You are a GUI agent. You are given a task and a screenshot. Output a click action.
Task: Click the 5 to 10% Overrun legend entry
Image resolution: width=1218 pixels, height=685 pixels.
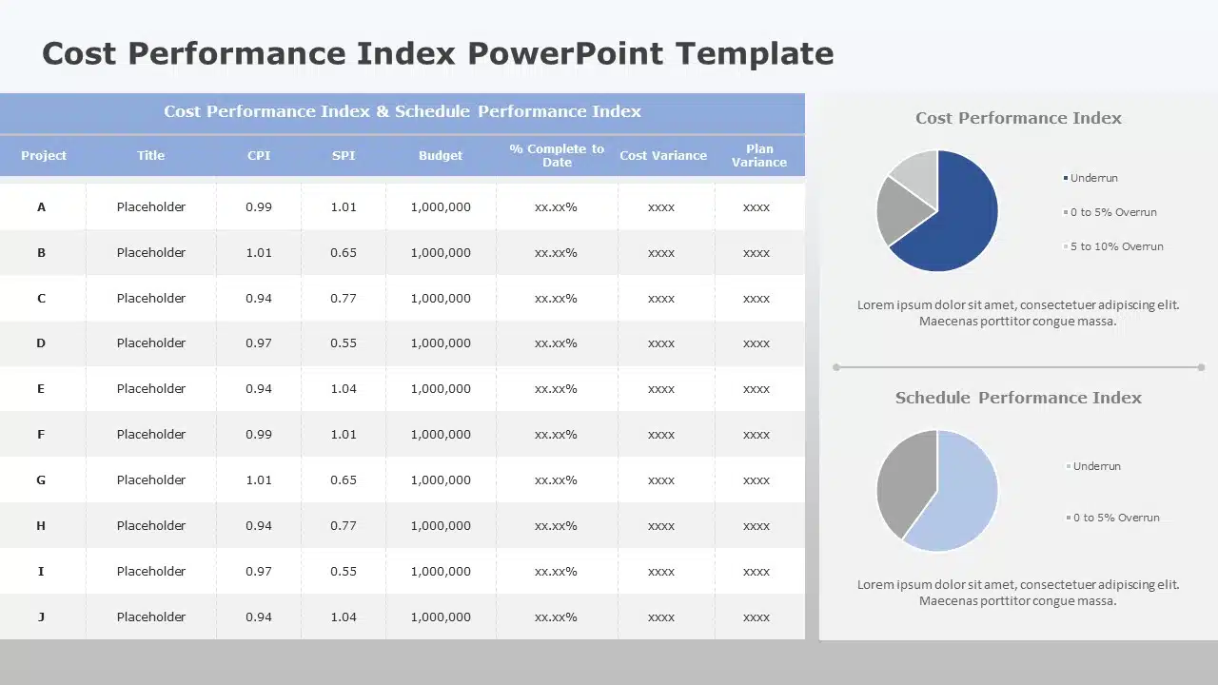(x=1113, y=246)
